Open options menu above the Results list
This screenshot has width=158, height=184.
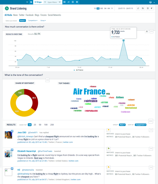(x=151, y=121)
